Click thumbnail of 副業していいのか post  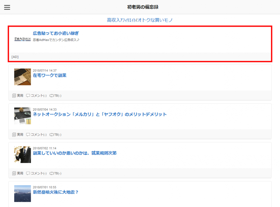22,155
